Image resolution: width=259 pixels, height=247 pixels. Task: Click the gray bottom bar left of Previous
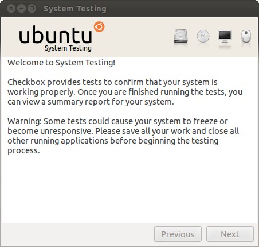point(76,234)
